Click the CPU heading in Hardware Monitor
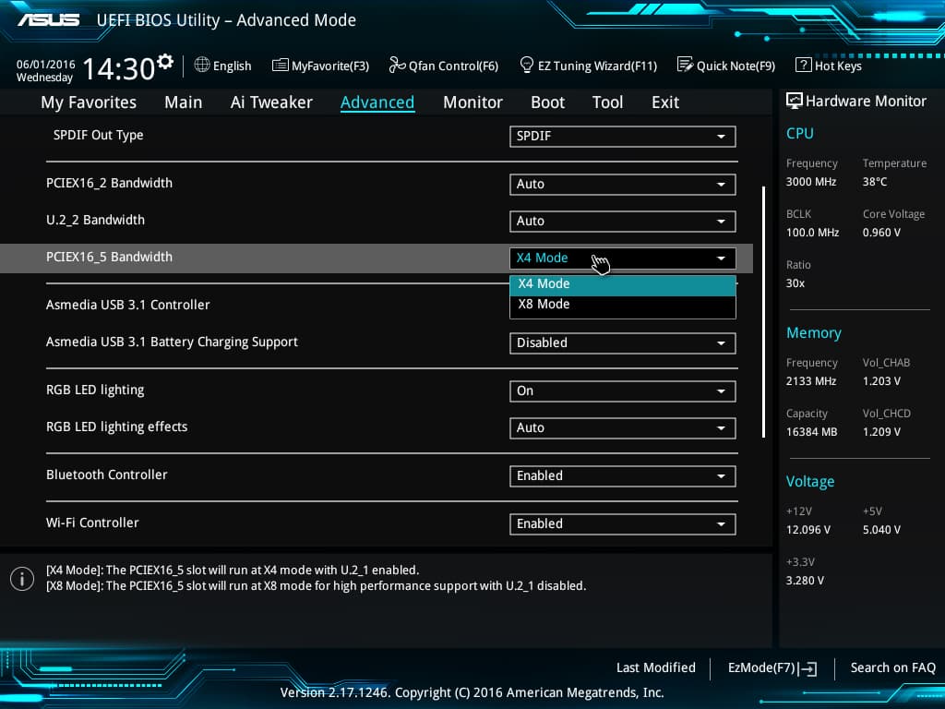 click(800, 133)
